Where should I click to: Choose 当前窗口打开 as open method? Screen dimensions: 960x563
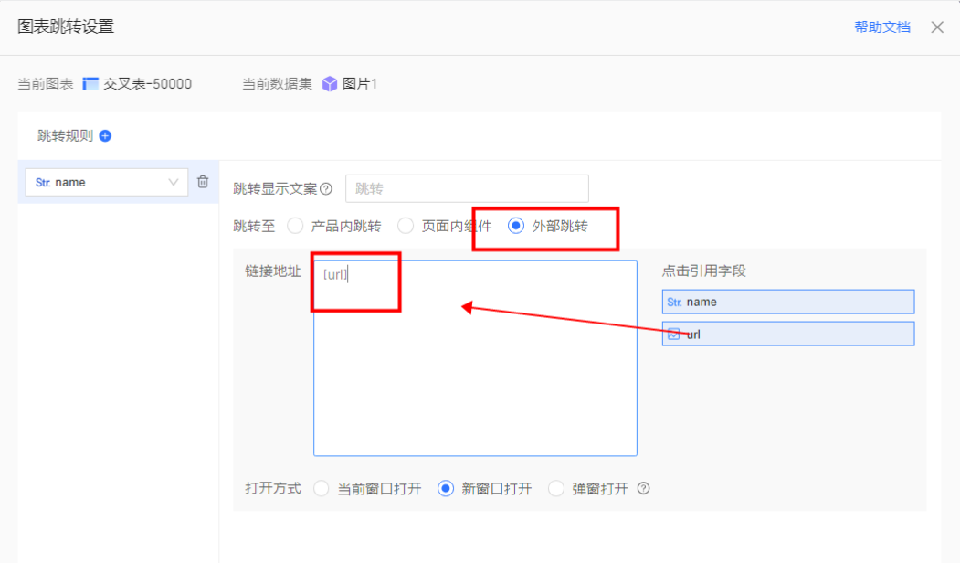point(322,489)
